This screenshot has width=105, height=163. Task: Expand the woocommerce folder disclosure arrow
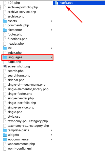pos(51,139)
